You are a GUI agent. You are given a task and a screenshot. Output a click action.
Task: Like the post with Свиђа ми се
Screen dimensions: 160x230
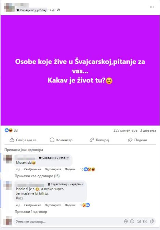23,140
